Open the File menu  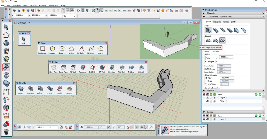pyautogui.click(x=3, y=5)
